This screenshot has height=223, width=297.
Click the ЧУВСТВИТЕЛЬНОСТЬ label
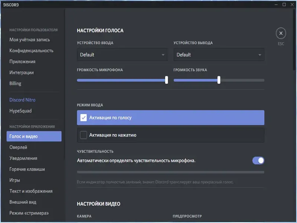coord(95,151)
